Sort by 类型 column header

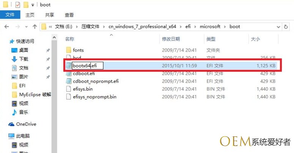click(211, 39)
